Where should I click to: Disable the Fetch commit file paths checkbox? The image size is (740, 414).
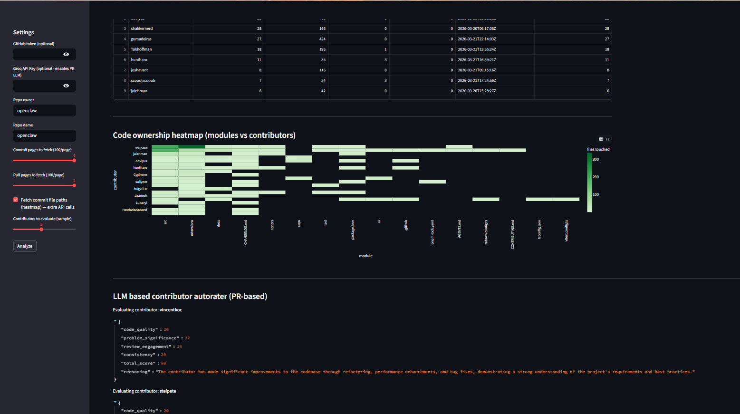15,200
